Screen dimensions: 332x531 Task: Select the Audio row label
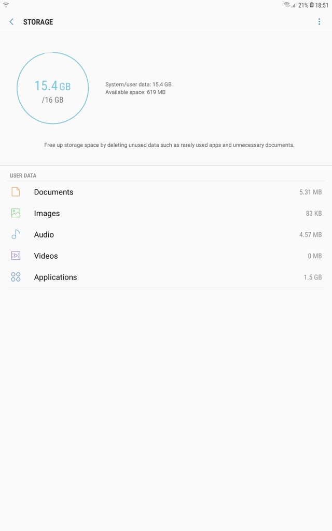(44, 235)
